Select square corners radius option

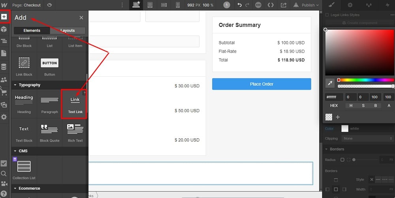pos(342,160)
